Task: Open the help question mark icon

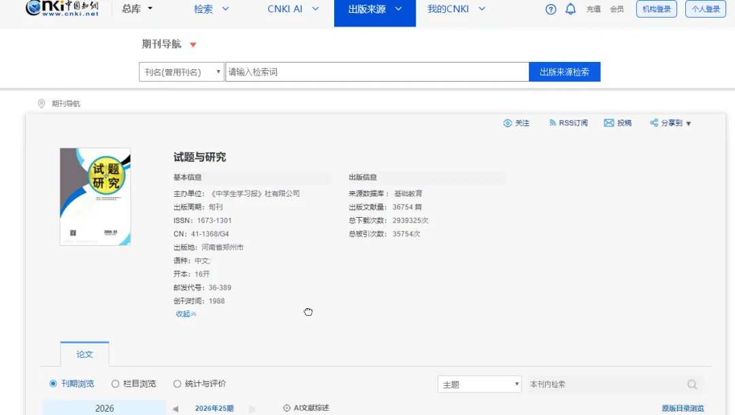Action: [x=551, y=10]
